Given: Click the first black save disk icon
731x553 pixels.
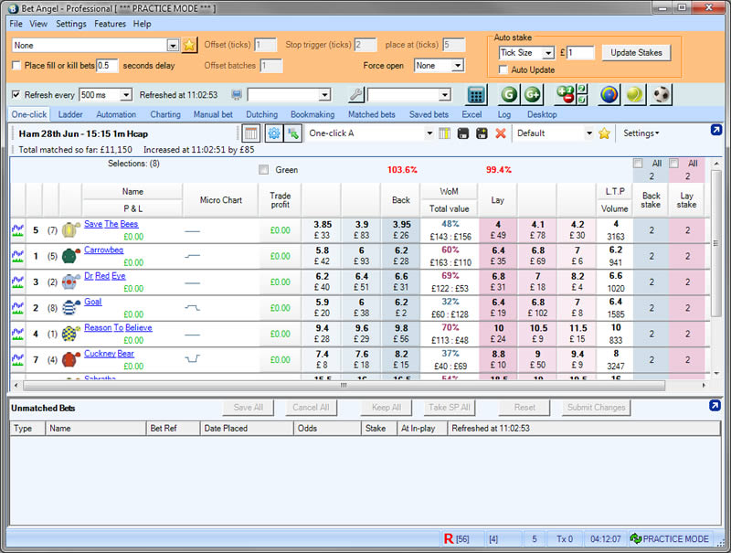Looking at the screenshot, I should pyautogui.click(x=463, y=133).
